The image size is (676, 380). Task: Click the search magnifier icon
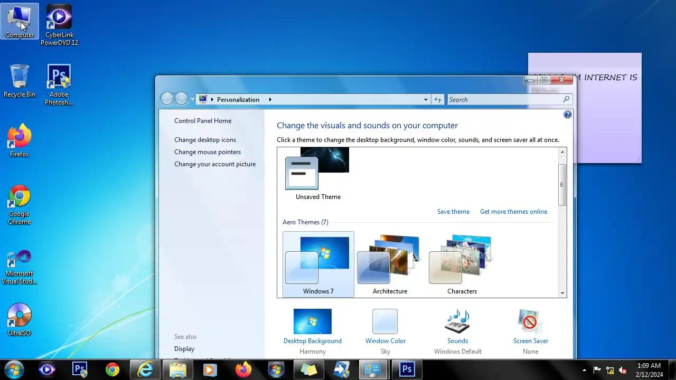tap(566, 99)
